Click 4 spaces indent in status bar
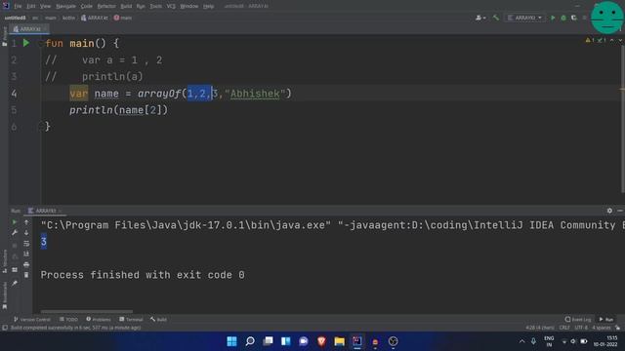The width and height of the screenshot is (625, 351). click(x=602, y=328)
